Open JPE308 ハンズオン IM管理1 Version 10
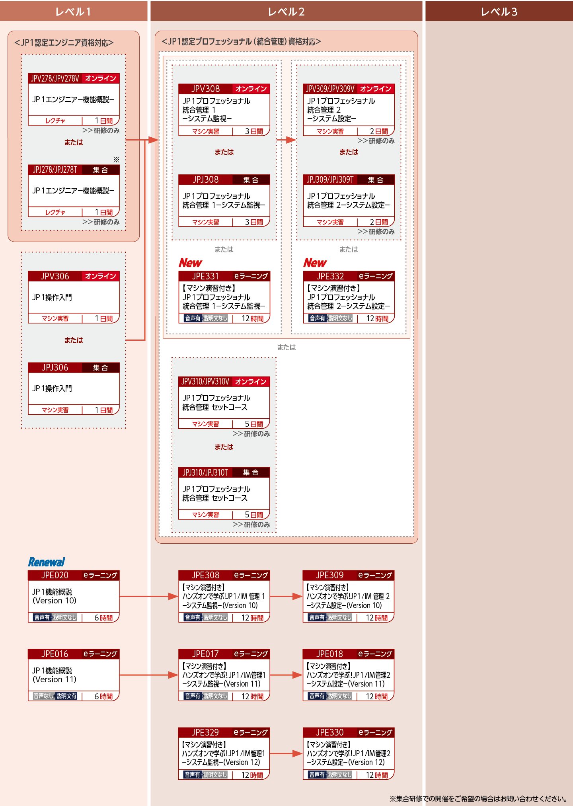 point(224,596)
